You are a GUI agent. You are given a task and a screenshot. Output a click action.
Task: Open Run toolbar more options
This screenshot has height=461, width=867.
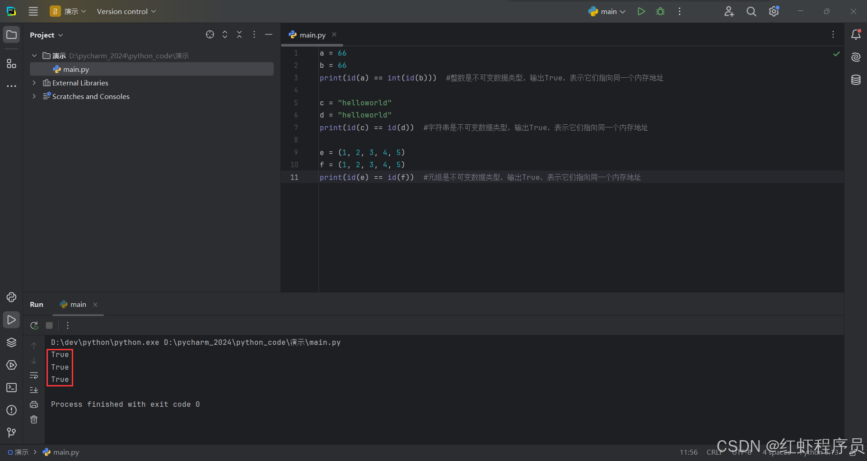[68, 325]
